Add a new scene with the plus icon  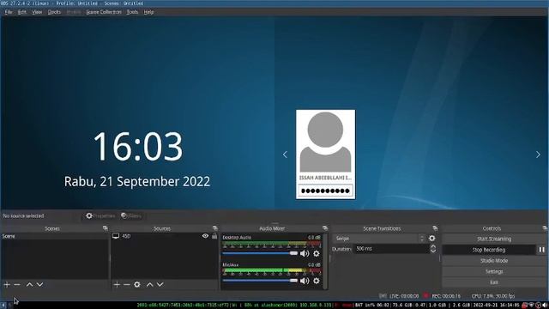[x=7, y=284]
